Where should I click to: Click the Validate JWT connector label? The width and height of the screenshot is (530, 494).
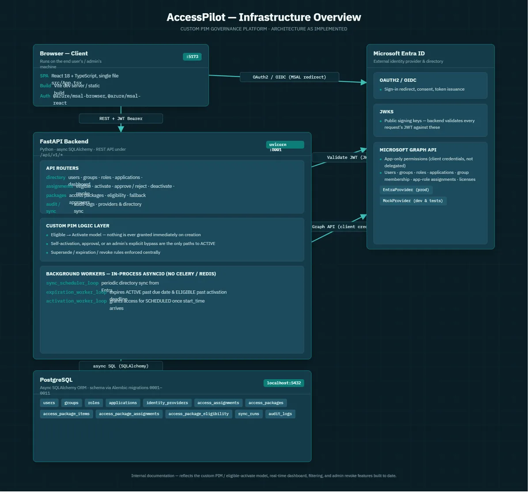(339, 157)
